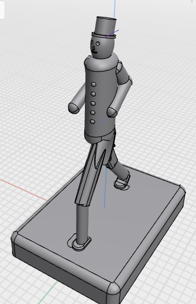Select the hat brim ring
The image size is (196, 304).
[104, 35]
